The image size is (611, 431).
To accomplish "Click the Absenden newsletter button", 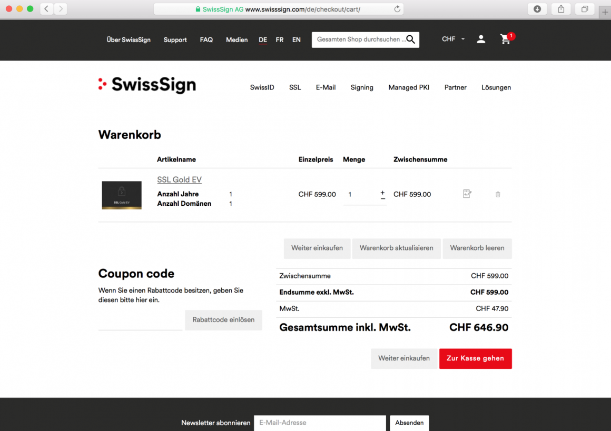I will click(409, 423).
